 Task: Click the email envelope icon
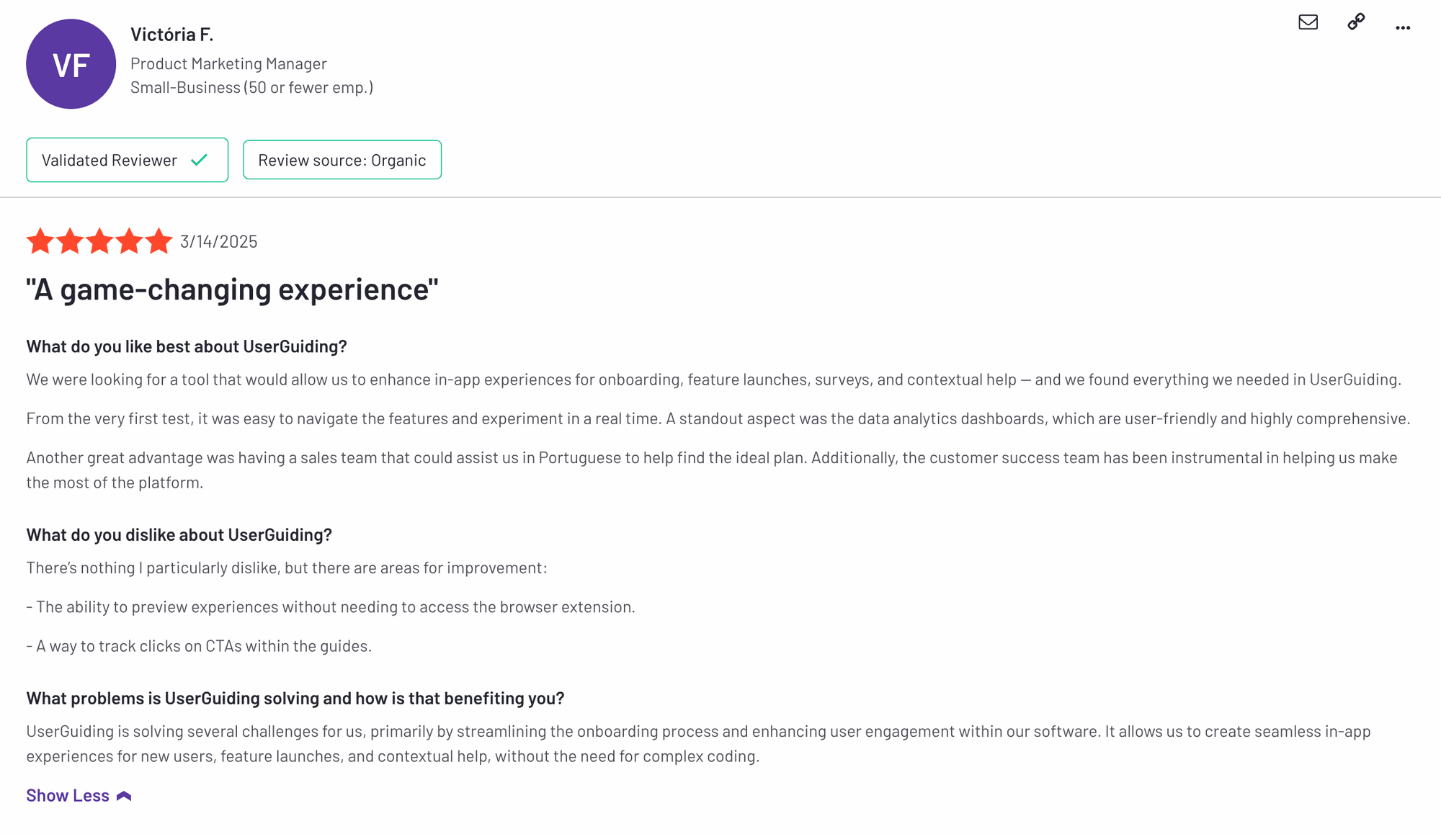pos(1308,22)
